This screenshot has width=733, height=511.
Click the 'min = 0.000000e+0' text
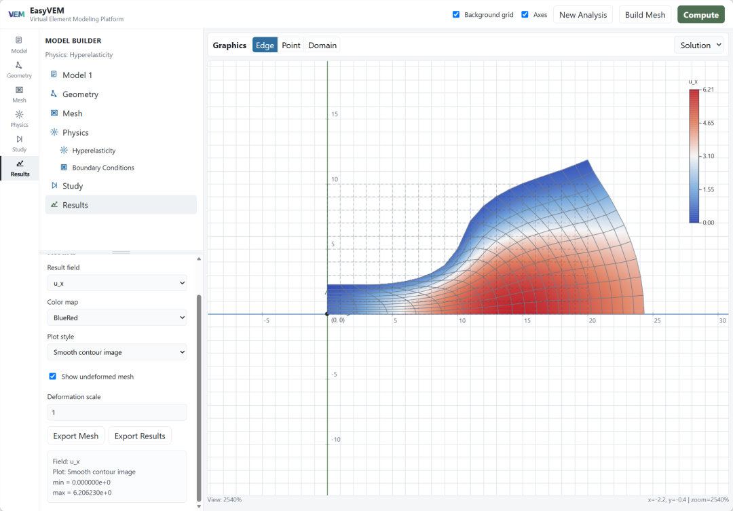point(82,482)
